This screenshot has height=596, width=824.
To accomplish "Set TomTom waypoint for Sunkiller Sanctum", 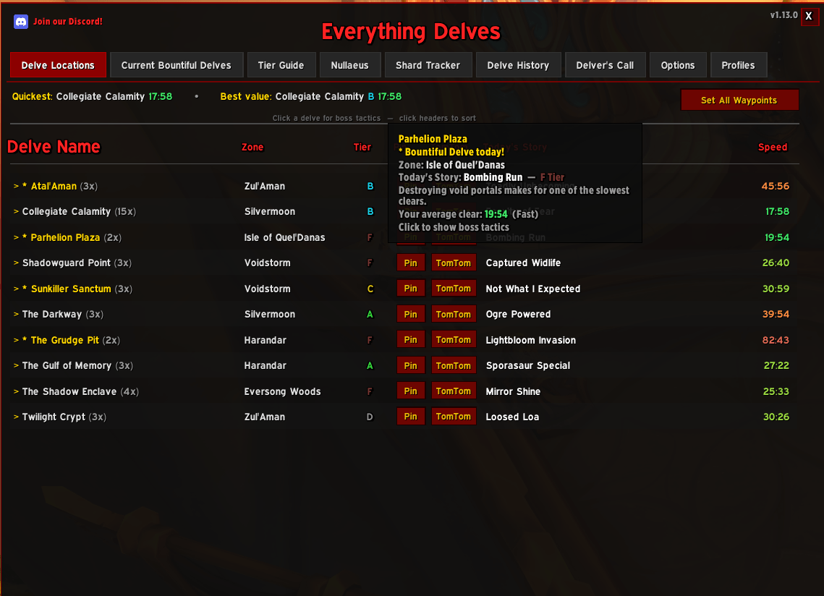I will (x=454, y=289).
